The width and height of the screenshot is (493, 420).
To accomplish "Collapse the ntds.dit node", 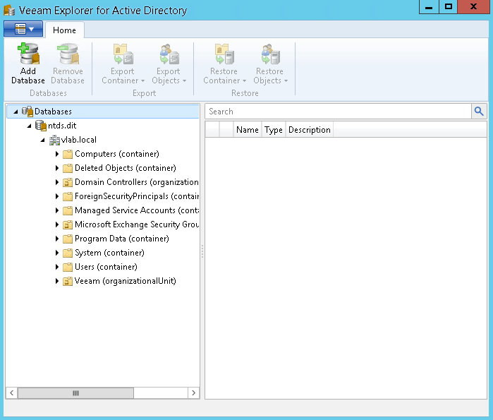I will (x=29, y=126).
